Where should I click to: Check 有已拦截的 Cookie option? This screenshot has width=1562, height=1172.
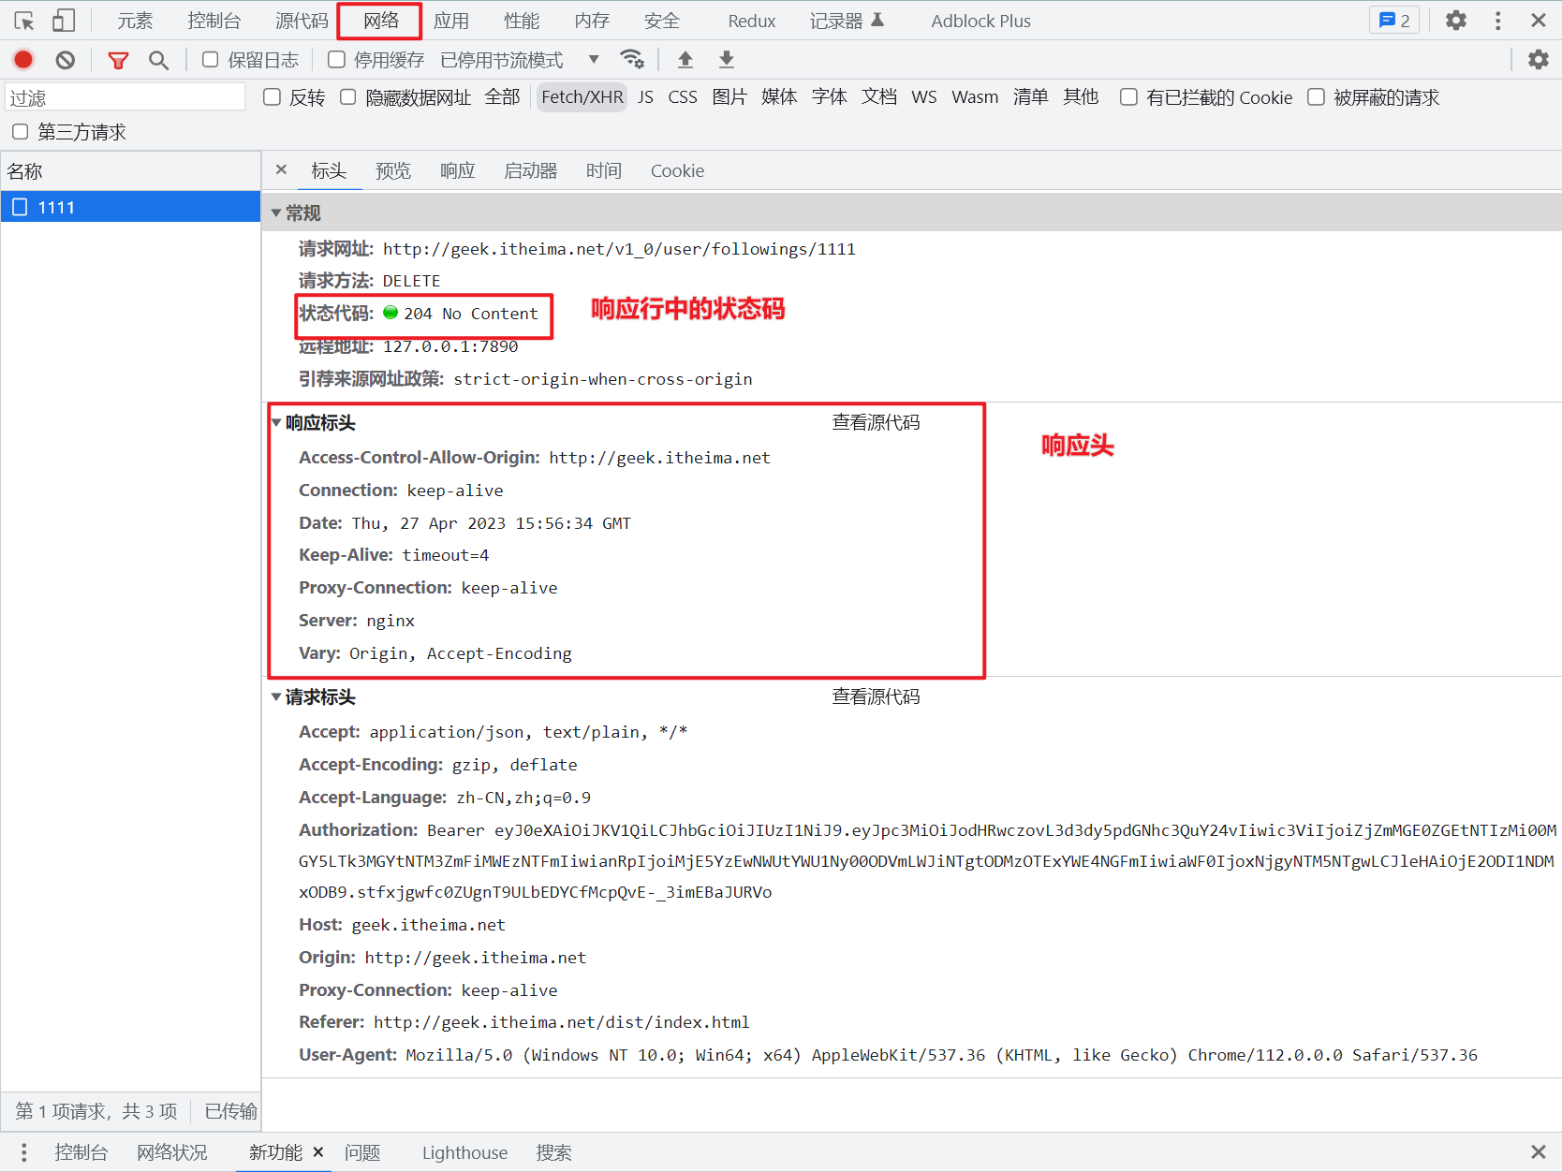1129,97
